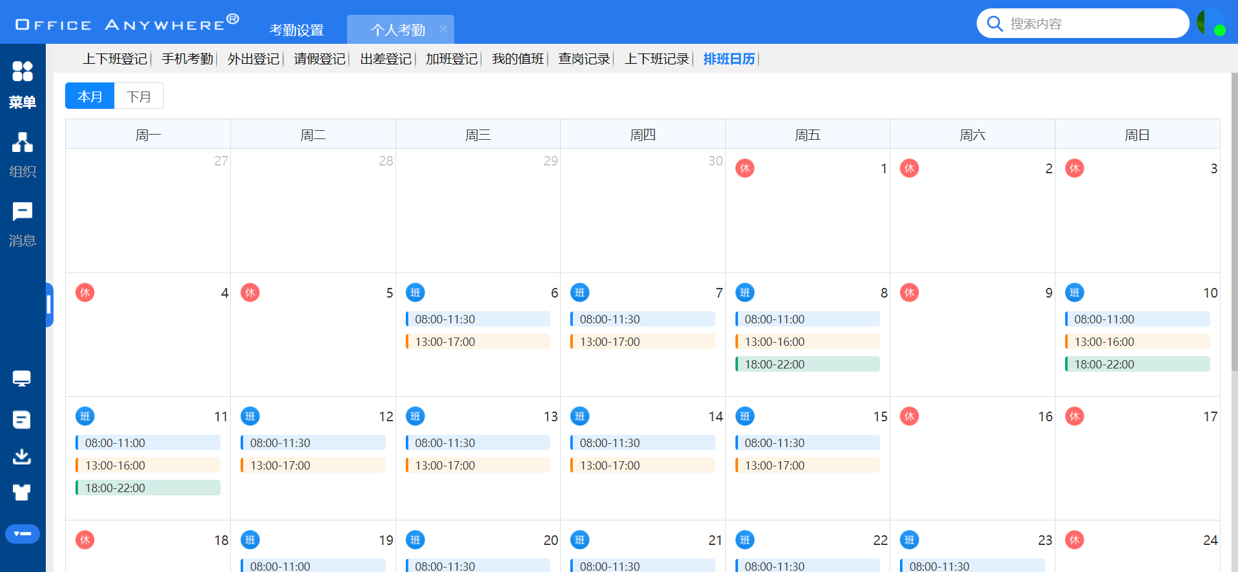Click 08:00-11:30 shift on day 12
This screenshot has width=1238, height=572.
click(x=313, y=443)
